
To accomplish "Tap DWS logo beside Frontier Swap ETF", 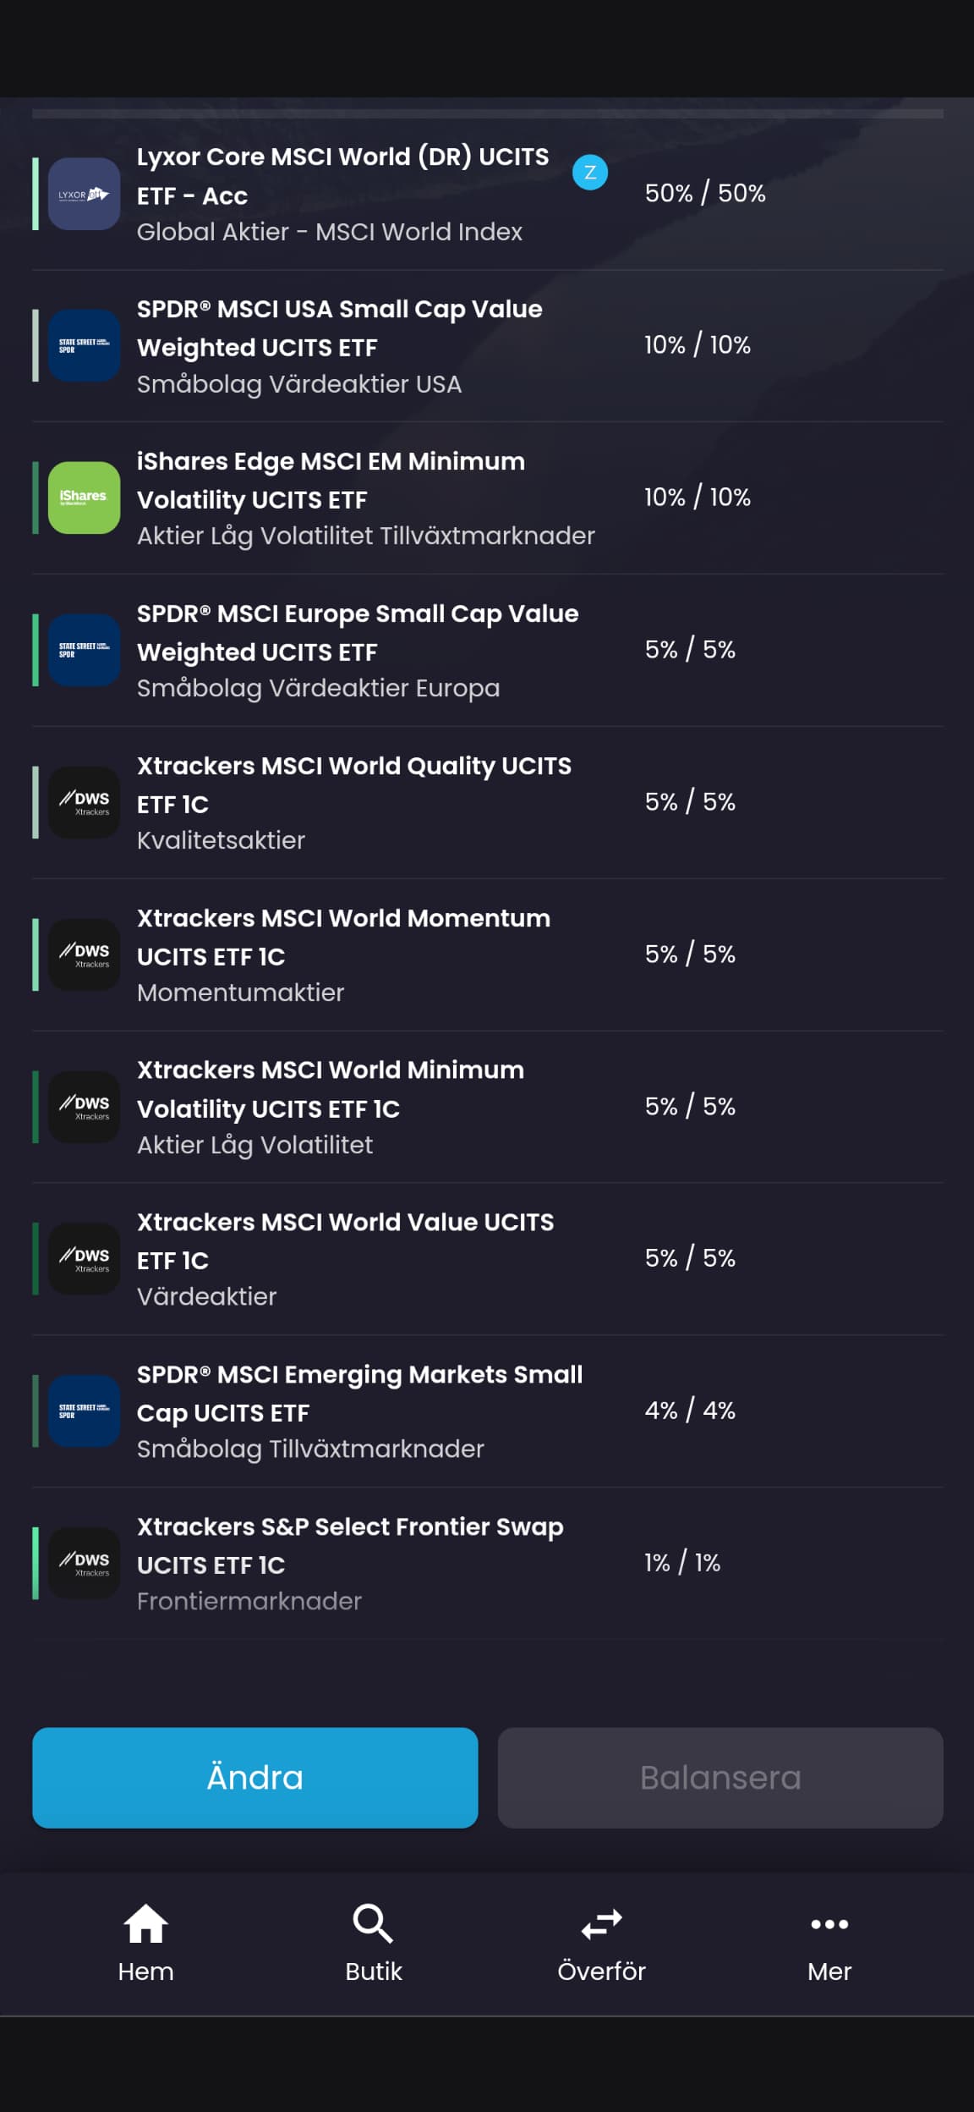I will click(84, 1563).
